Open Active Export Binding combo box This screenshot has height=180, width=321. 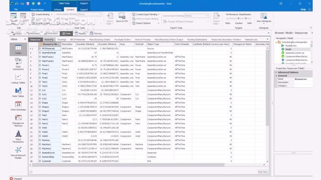[x=197, y=16]
